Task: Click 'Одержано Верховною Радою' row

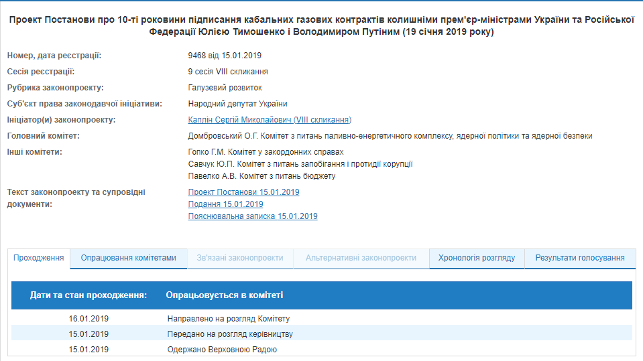Action: 322,350
